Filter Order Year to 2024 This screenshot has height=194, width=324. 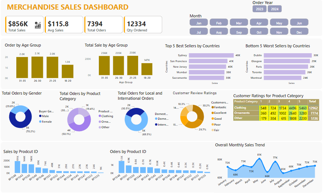(275, 9)
